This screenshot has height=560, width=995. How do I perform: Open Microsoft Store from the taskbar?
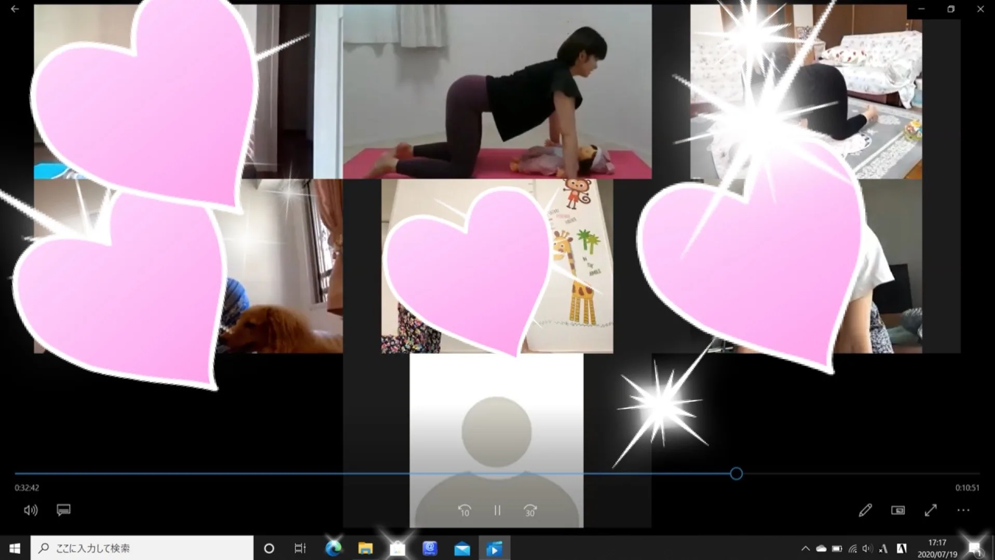coord(398,548)
